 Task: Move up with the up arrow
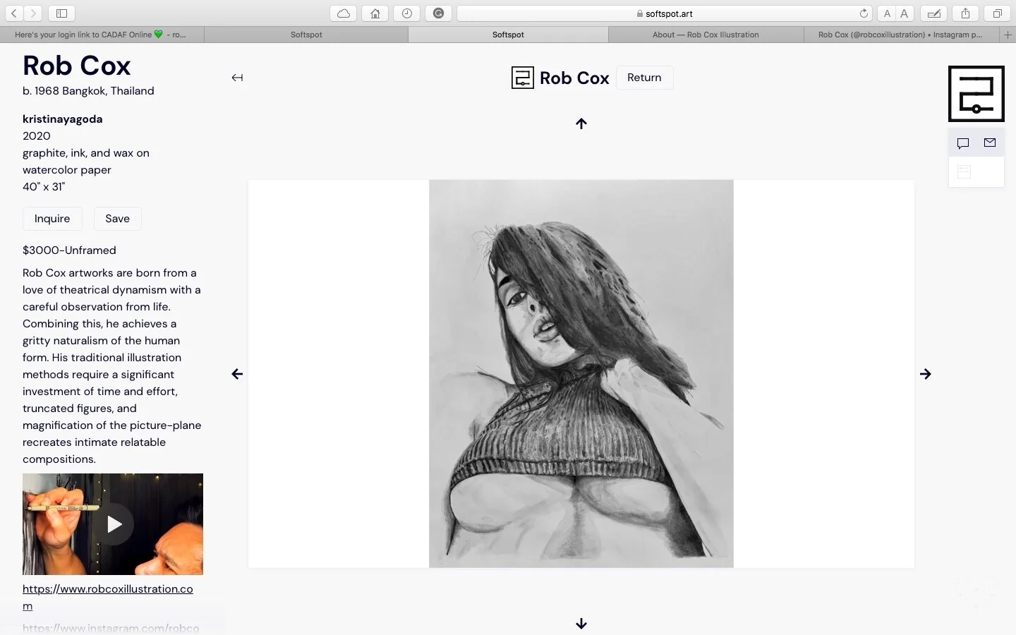[x=581, y=123]
